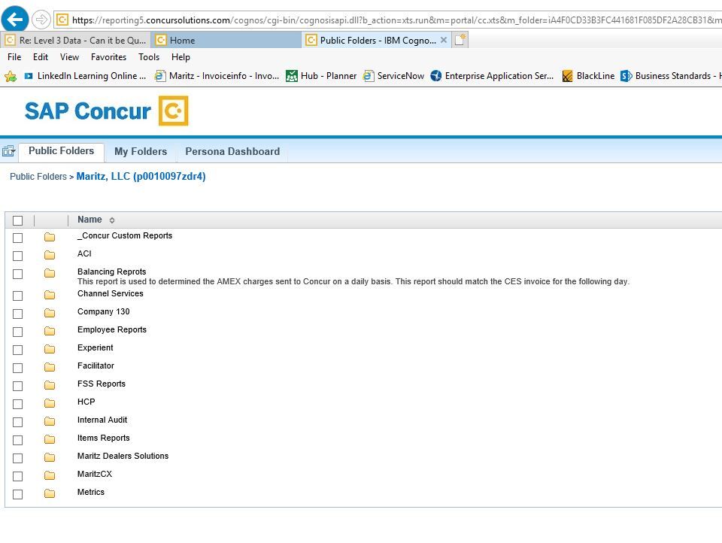Click the Concur site icon in address bar
This screenshot has height=543, width=722.
pos(62,20)
